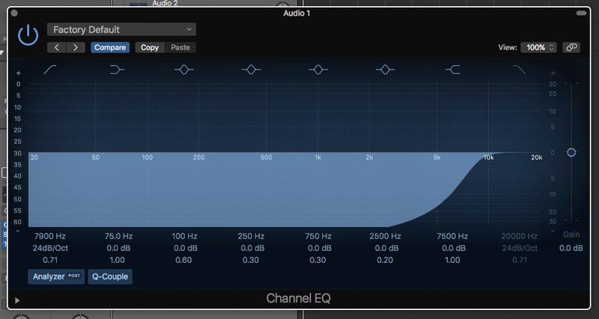The width and height of the screenshot is (599, 319).
Task: Expand the disclosure triangle at the bottom left
Action: pyautogui.click(x=17, y=301)
